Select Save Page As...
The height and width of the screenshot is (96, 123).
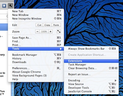click(36, 38)
